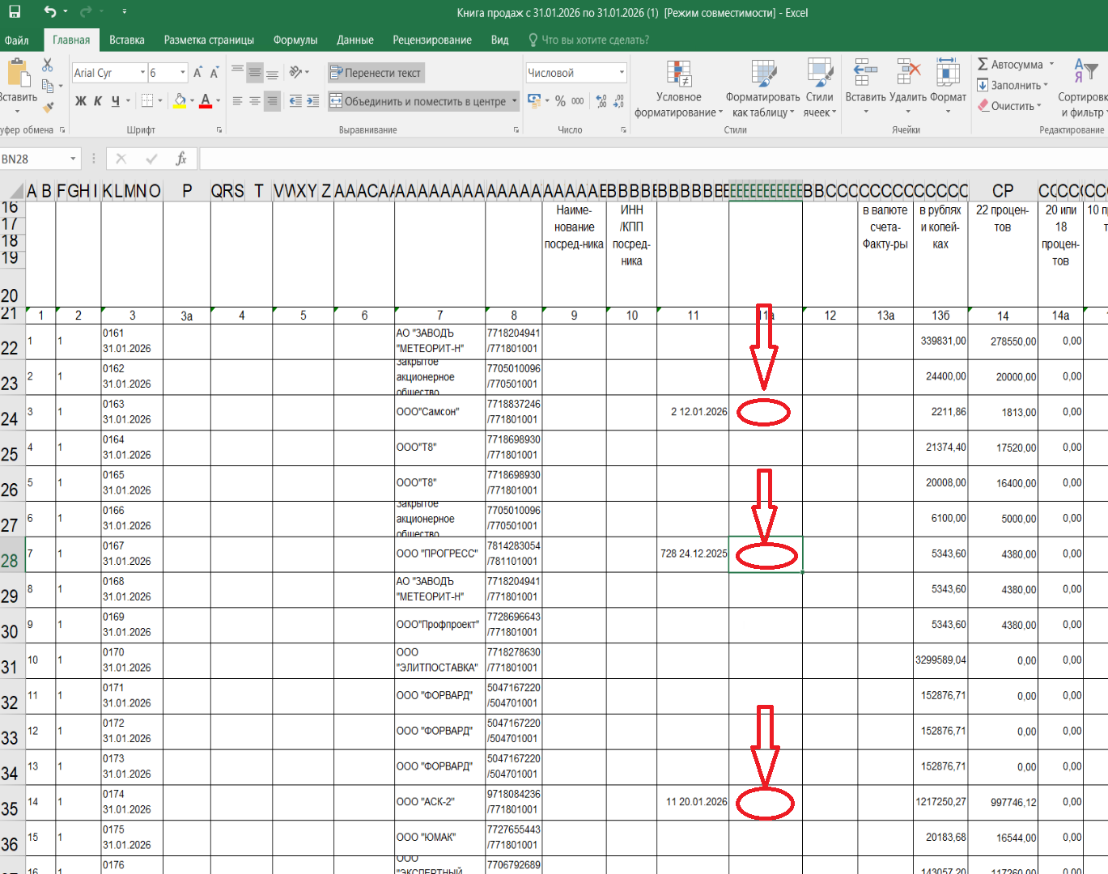Click the percent style icon

(560, 101)
